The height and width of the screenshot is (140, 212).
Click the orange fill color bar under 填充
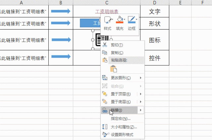coord(120,22)
